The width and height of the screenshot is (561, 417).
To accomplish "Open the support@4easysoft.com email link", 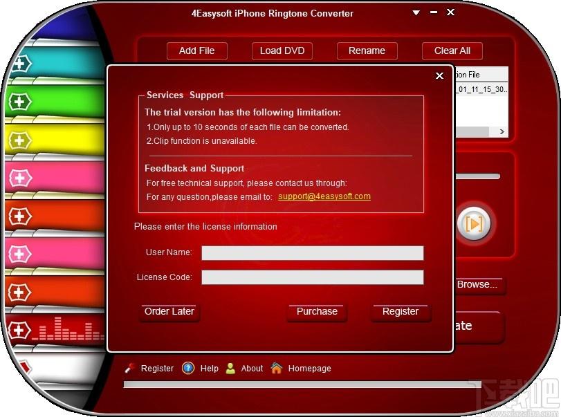I will coord(324,196).
